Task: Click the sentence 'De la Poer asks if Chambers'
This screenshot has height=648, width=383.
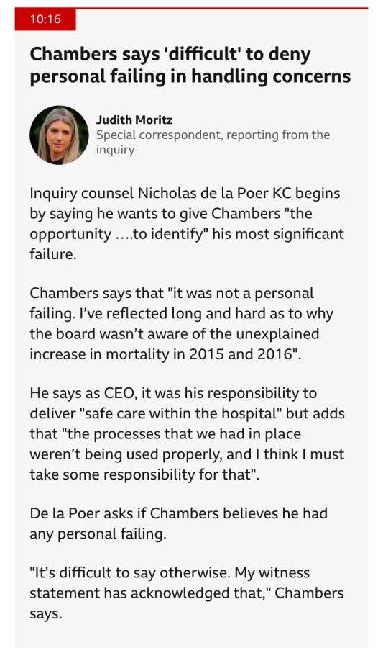Action: pyautogui.click(x=178, y=523)
